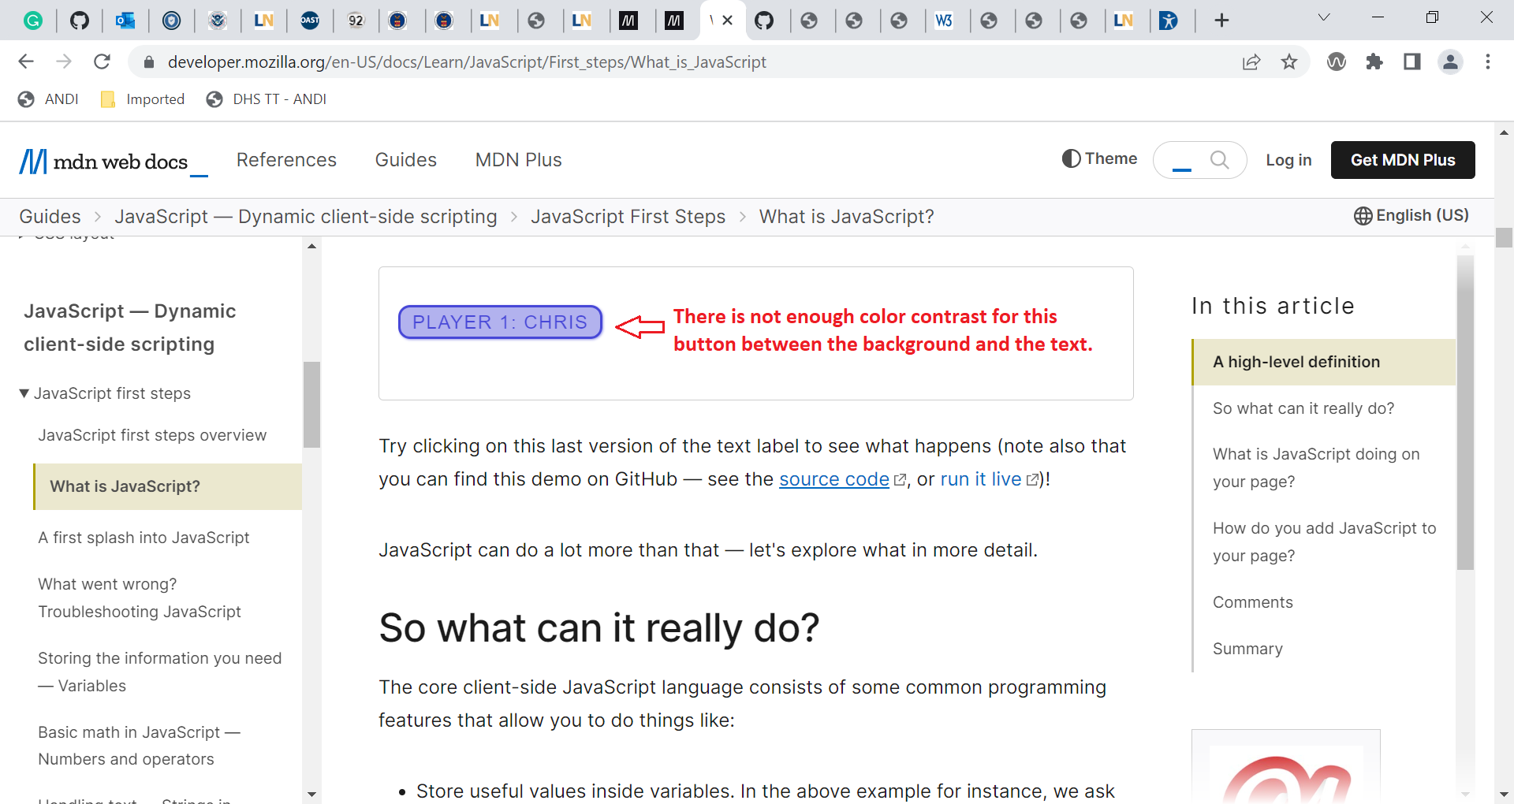
Task: Click the browser profile avatar
Action: tap(1451, 61)
